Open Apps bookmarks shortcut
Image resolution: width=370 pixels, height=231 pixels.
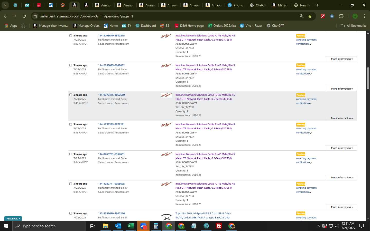[11, 26]
